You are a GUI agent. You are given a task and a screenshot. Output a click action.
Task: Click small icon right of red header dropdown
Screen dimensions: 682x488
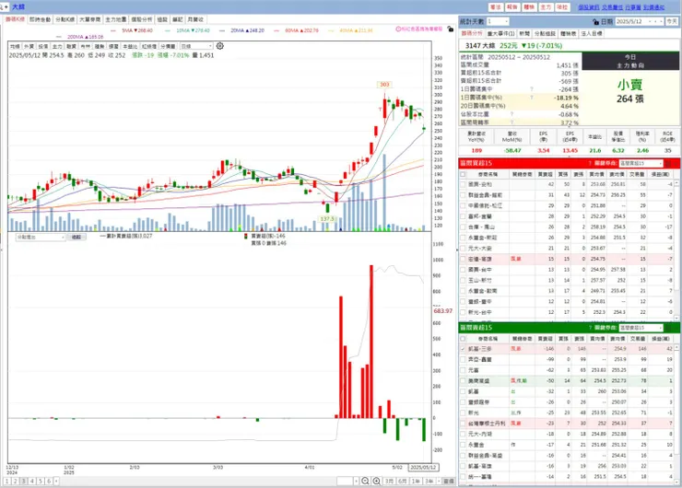click(x=668, y=163)
